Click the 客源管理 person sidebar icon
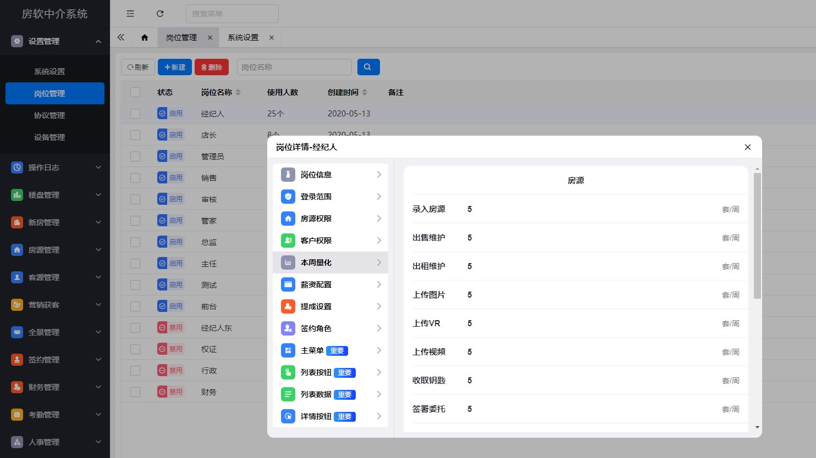816x458 pixels. tap(17, 277)
